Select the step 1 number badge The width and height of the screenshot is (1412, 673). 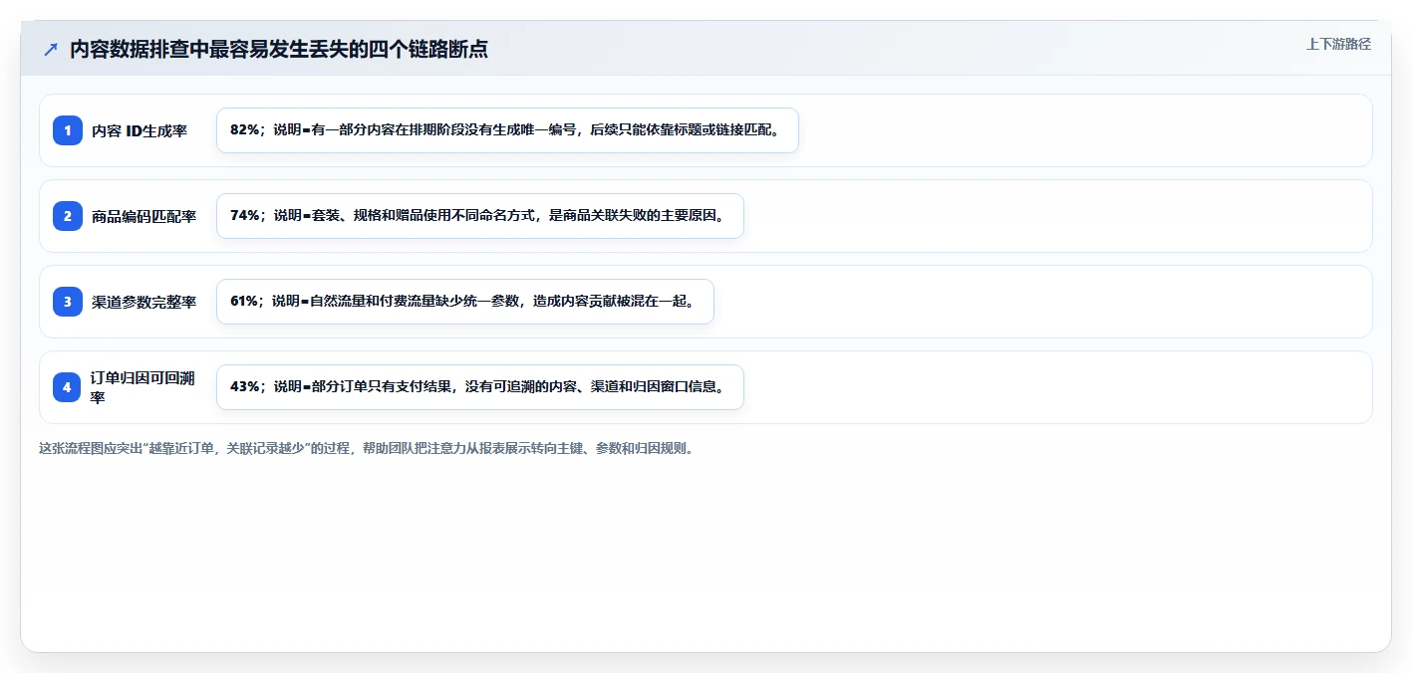tap(68, 130)
